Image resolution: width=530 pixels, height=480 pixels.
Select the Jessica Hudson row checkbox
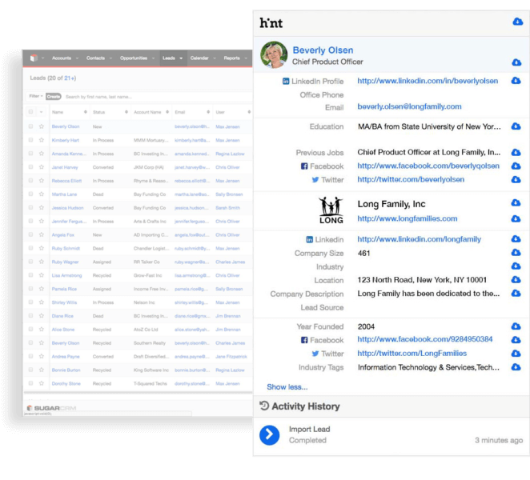click(30, 207)
